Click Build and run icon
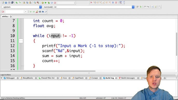 [49, 3]
